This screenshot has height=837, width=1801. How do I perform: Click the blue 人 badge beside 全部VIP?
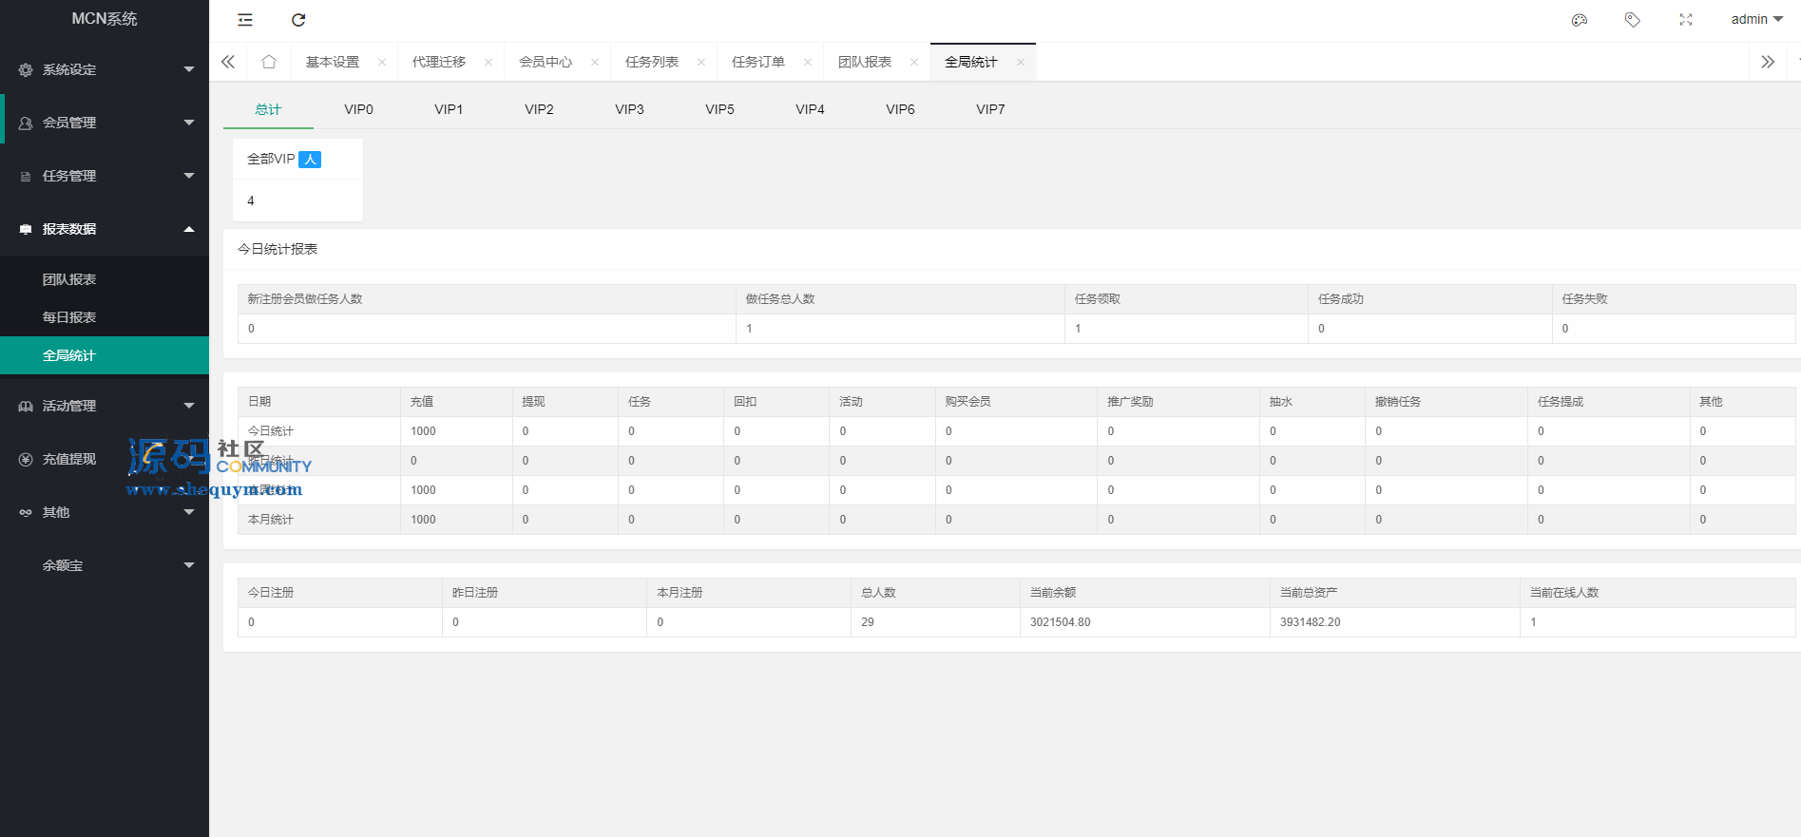coord(310,160)
